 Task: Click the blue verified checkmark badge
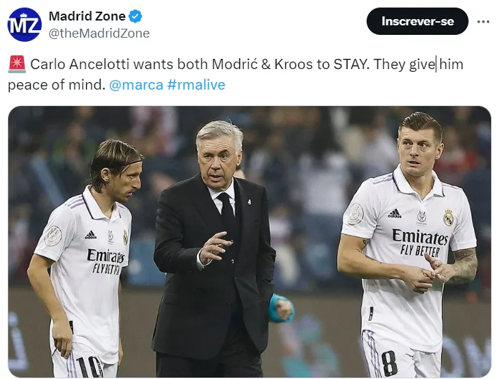(x=135, y=16)
